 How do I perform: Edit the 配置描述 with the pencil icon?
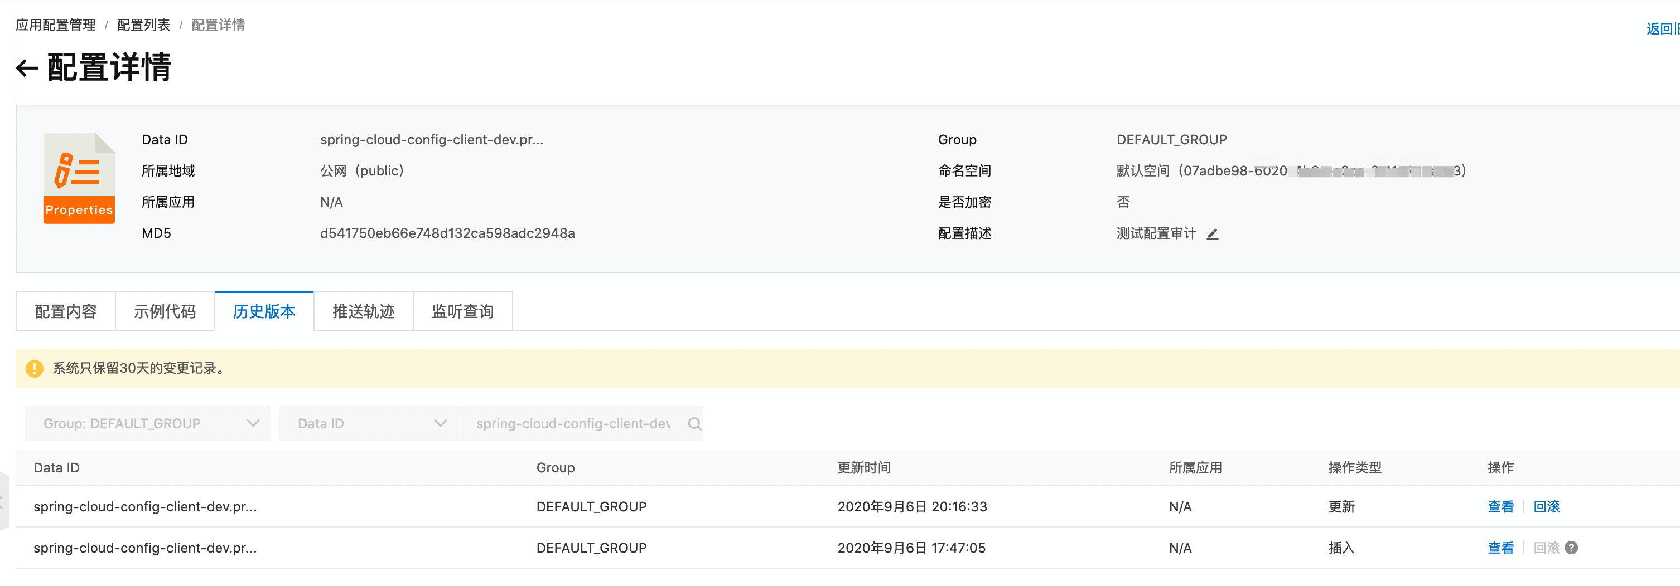[1213, 235]
